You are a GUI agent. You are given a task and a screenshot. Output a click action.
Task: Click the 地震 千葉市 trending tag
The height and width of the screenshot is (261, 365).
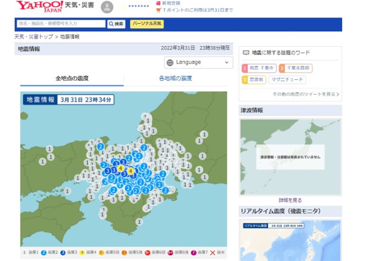259,68
